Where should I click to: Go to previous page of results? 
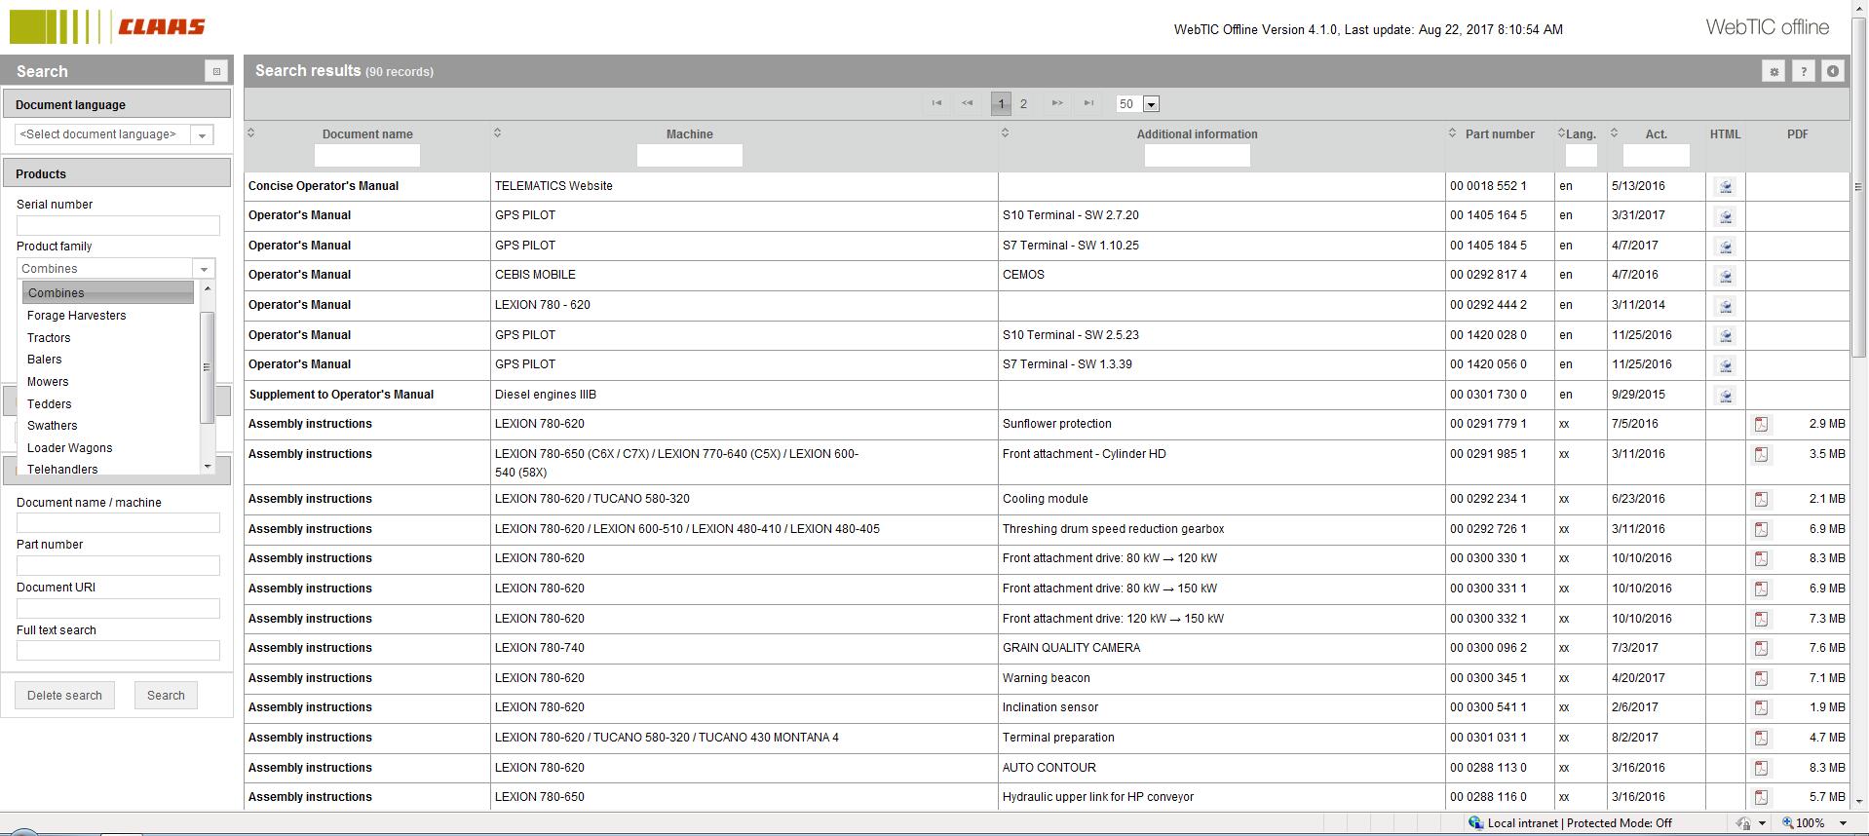tap(967, 103)
